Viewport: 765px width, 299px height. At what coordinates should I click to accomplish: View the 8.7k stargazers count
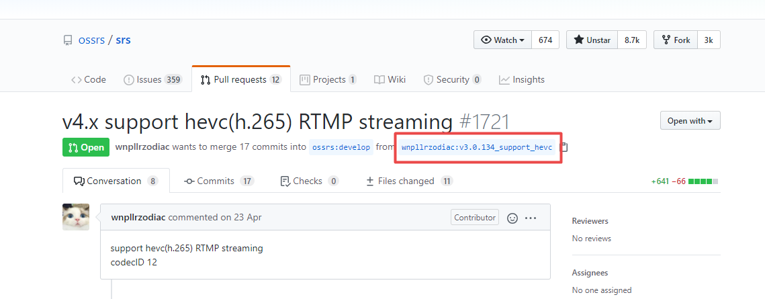pos(632,40)
